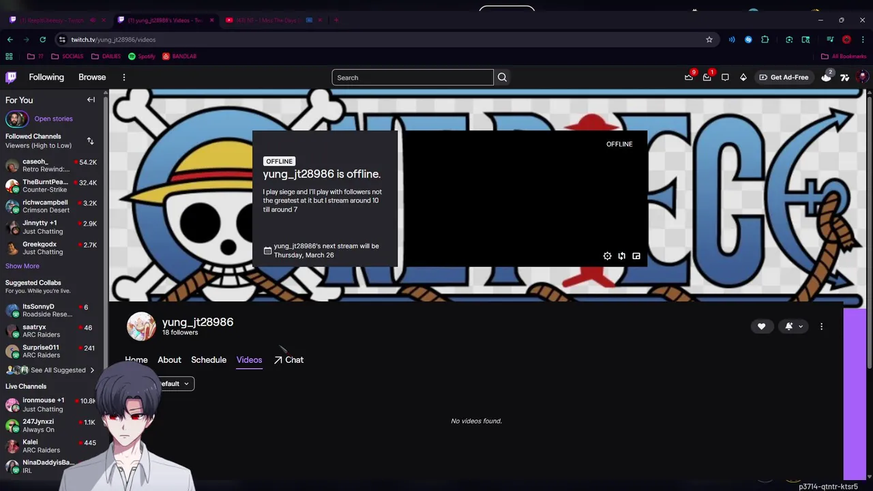Open Surprise011 suggested collab

tap(52, 351)
